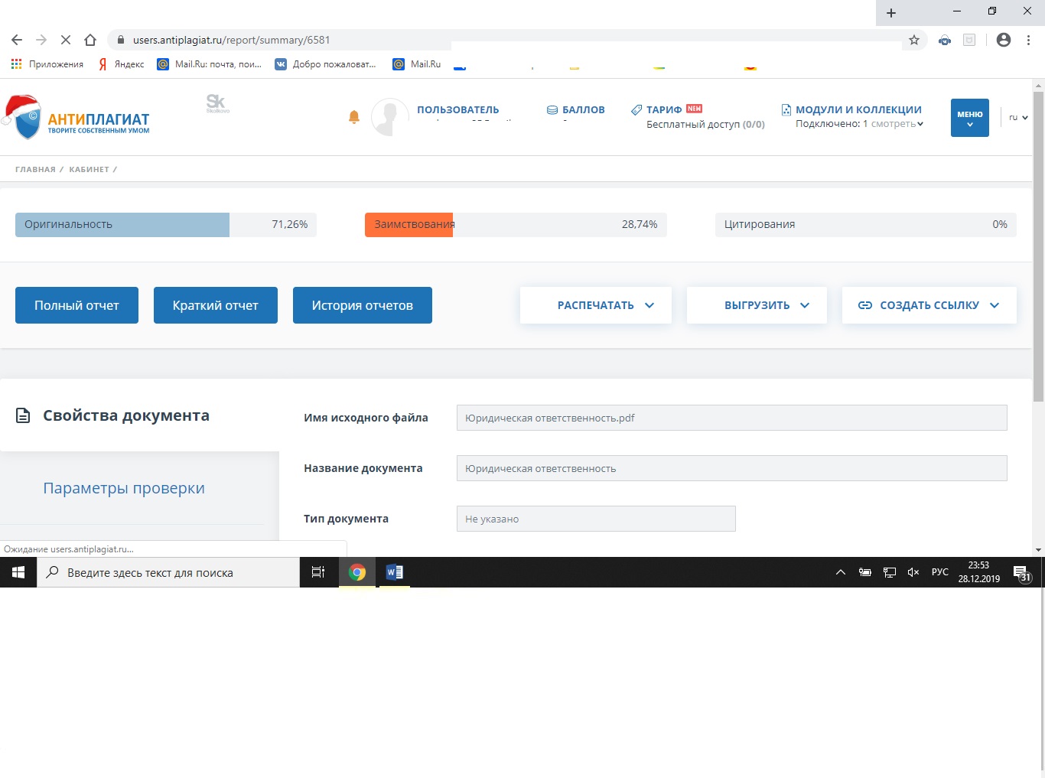Switch to Параметры проверки tab

124,488
